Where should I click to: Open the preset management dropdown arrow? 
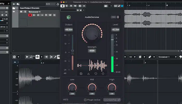point(84,10)
